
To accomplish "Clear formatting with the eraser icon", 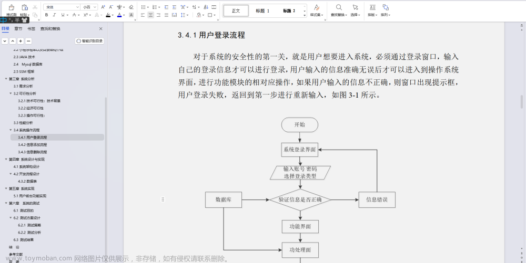I will click(131, 7).
